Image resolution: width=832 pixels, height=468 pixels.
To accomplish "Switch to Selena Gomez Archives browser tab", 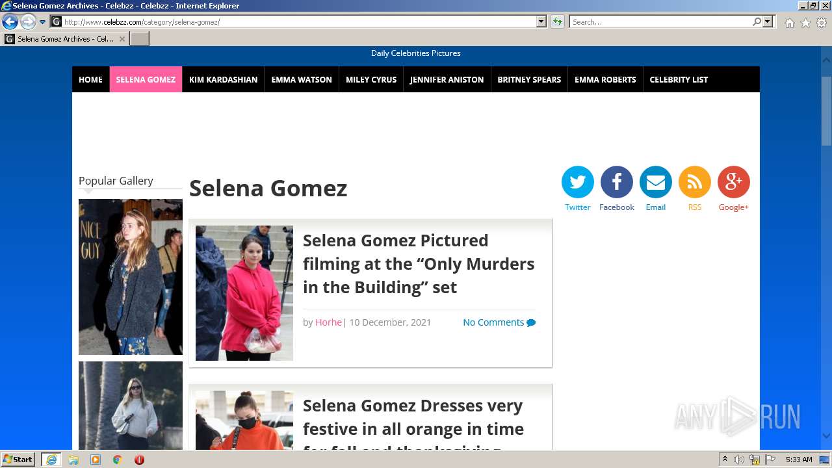I will click(x=65, y=39).
